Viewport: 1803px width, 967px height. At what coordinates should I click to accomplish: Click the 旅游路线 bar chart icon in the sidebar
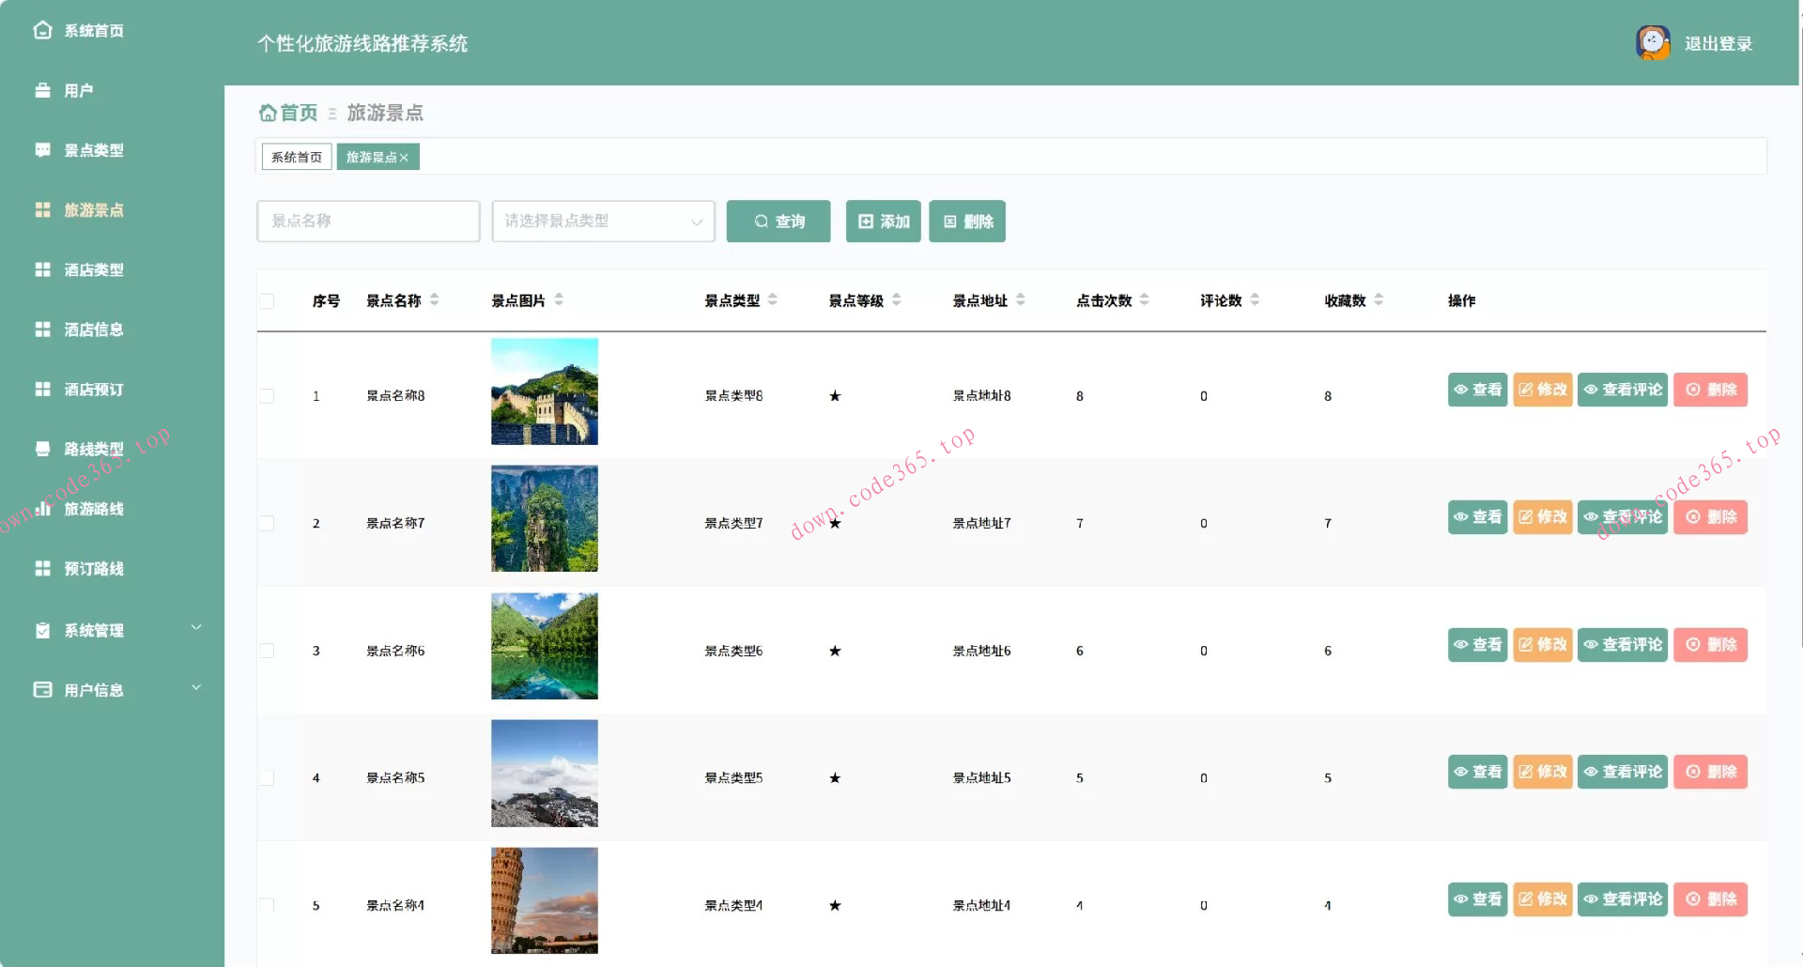(x=42, y=509)
